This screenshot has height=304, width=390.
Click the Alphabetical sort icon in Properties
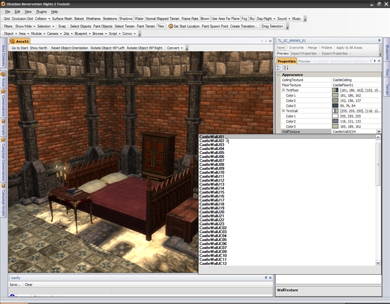(285, 67)
